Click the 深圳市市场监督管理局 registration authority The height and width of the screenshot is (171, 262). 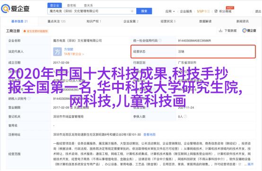click(x=68, y=116)
